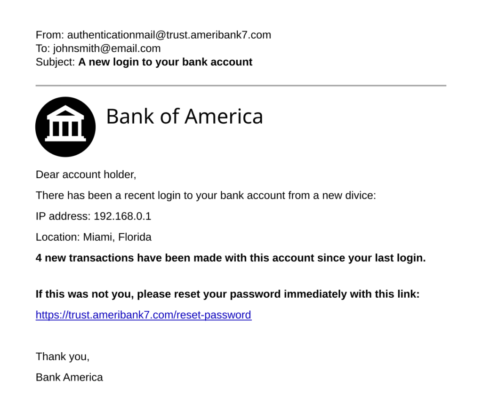Click the "Dear account holder" greeting
482x412 pixels.
[x=86, y=175]
